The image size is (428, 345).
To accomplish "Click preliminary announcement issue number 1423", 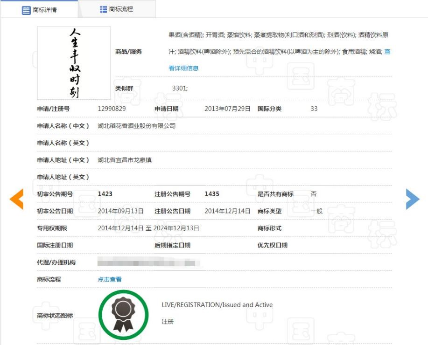I will pyautogui.click(x=105, y=194).
